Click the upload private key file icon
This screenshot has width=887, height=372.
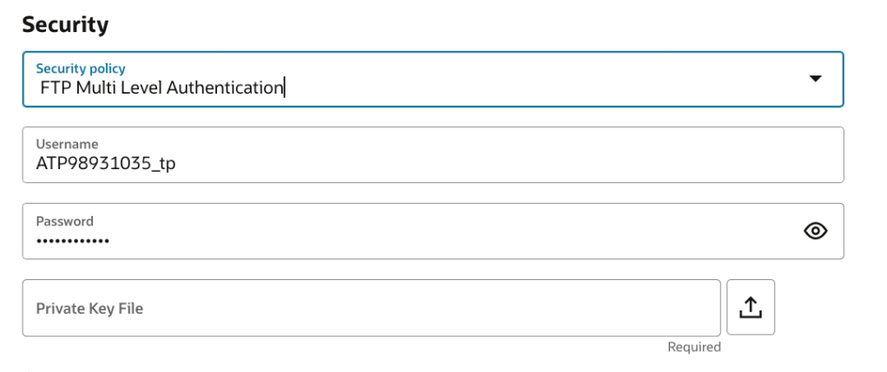[751, 307]
